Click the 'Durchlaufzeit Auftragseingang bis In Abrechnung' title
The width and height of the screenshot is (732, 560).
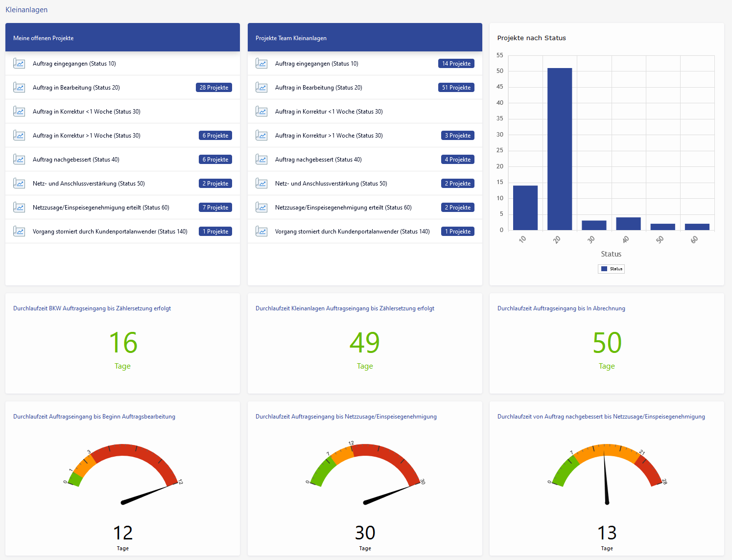coord(561,308)
